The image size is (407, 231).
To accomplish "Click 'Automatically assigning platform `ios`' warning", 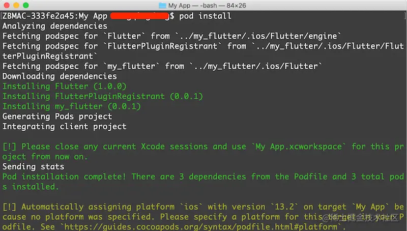I will coord(203,217).
